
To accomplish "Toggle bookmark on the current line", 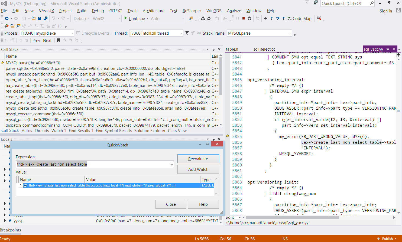I will (x=59, y=40).
